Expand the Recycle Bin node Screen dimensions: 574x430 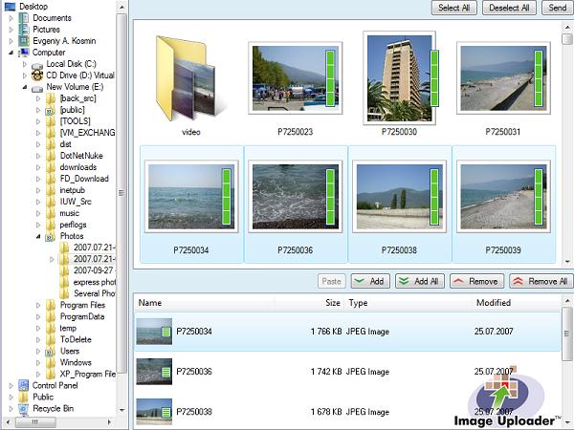point(11,408)
